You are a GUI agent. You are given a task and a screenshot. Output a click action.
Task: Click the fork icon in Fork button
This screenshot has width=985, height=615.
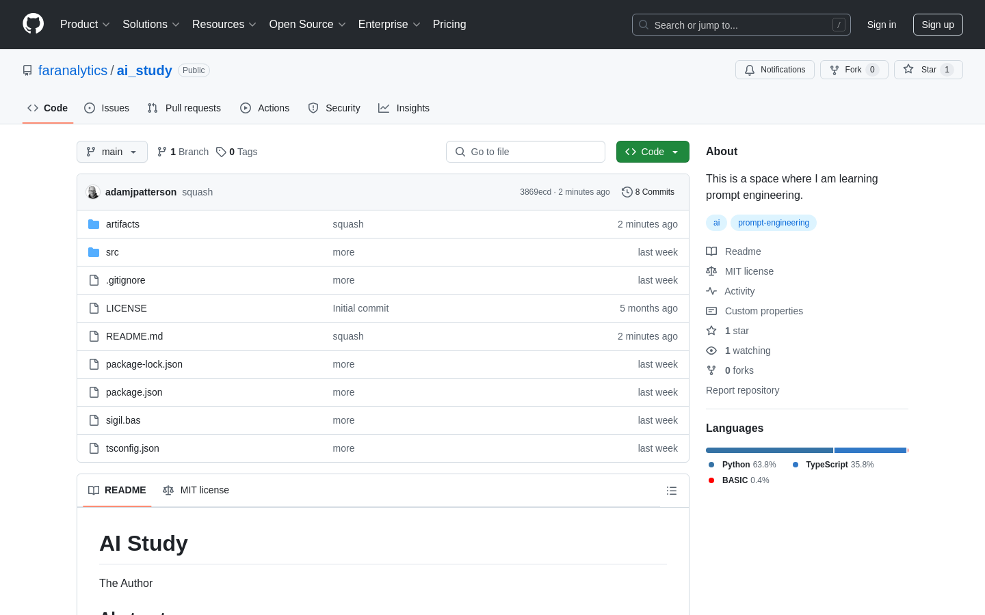(835, 70)
